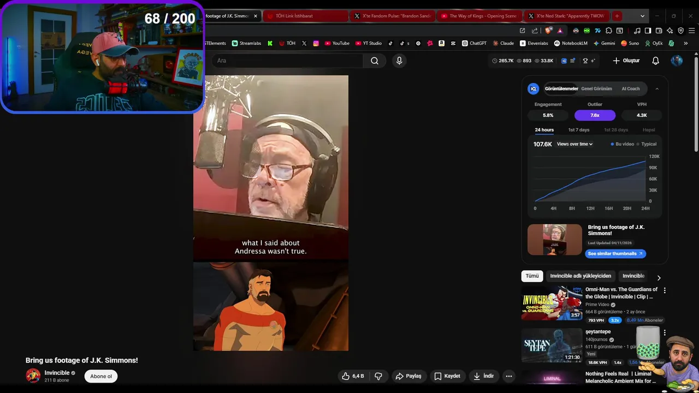Open the Instagram bookmark icon
The height and width of the screenshot is (393, 699).
pos(316,43)
